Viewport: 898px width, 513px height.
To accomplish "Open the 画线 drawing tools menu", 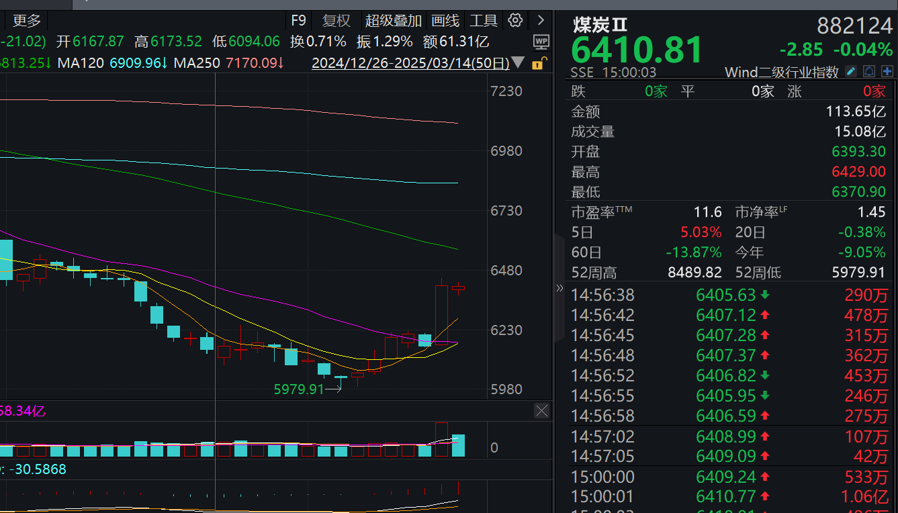I will pyautogui.click(x=445, y=21).
